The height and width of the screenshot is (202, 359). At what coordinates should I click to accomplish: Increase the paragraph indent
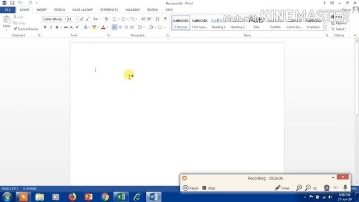[149, 19]
